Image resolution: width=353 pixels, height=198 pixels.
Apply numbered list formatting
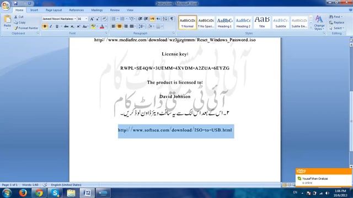(x=122, y=19)
